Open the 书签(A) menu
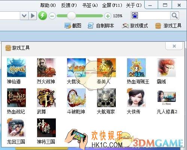The width and height of the screenshot is (187, 150). pyautogui.click(x=90, y=5)
